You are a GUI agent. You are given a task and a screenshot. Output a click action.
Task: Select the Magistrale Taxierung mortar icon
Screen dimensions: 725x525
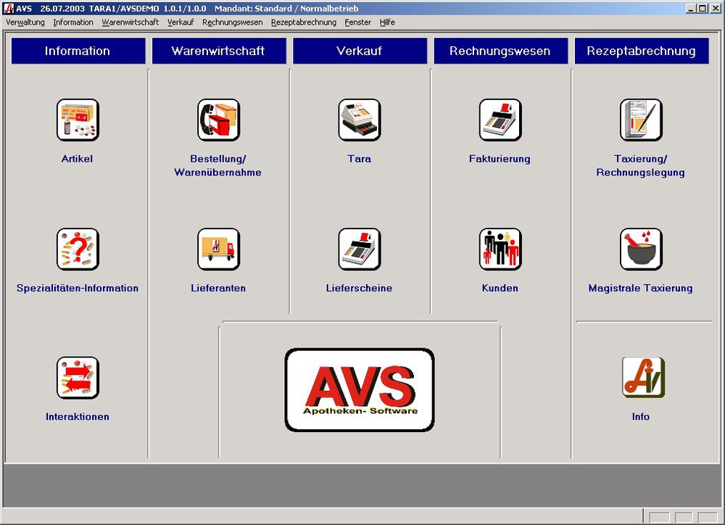coord(641,249)
